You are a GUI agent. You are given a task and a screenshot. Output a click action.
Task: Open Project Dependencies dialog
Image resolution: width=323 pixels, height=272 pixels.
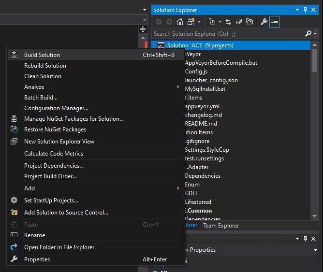pyautogui.click(x=95, y=166)
